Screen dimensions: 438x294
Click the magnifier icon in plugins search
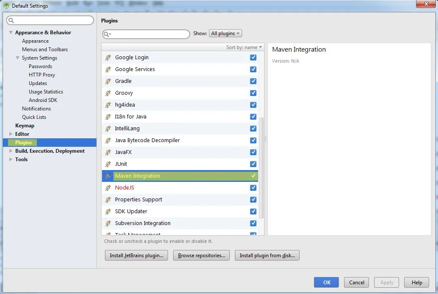pos(107,34)
